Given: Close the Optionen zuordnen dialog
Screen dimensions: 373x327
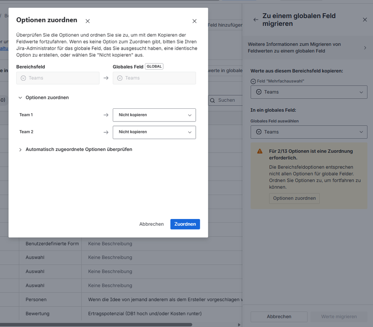Looking at the screenshot, I should [x=195, y=21].
